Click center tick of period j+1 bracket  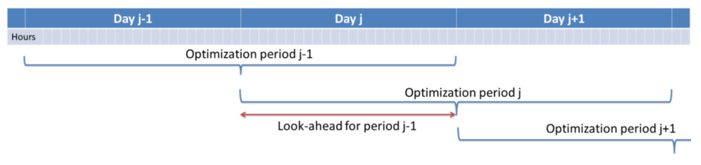click(x=675, y=147)
